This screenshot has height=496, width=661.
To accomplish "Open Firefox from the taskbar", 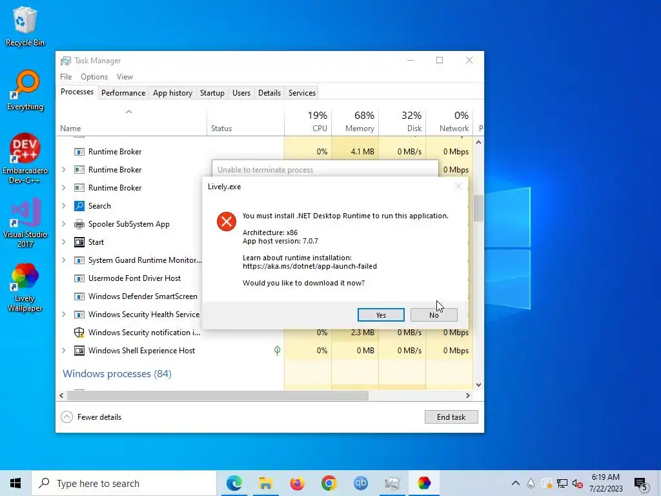I will 297,483.
